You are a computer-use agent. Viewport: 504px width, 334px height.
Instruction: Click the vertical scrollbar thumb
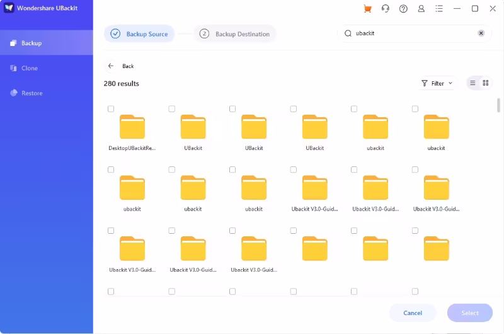498,105
